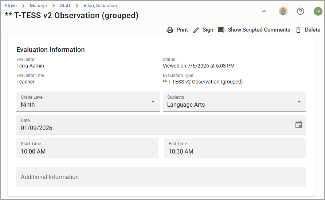Image resolution: width=325 pixels, height=200 pixels.
Task: Click the Delete button label
Action: (x=312, y=30)
